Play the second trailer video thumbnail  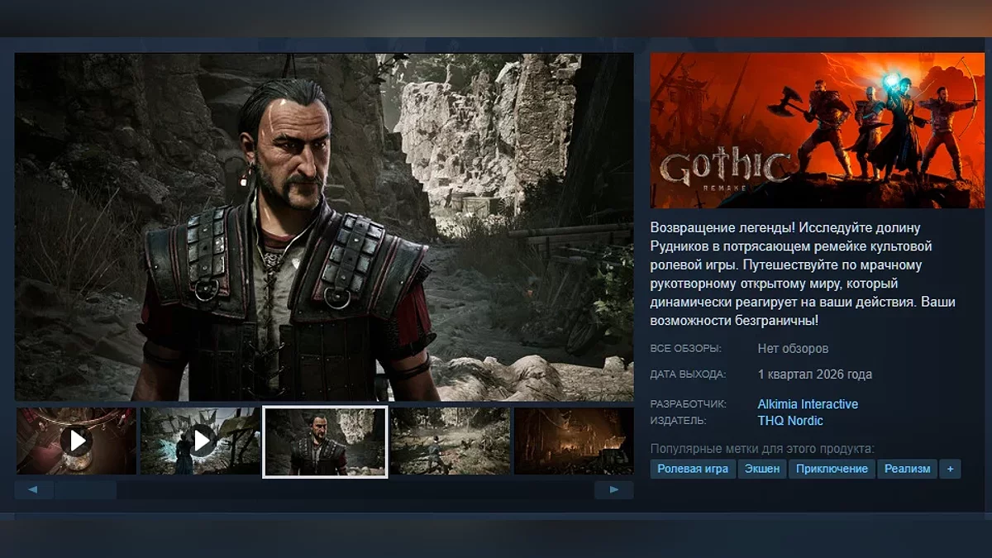tap(201, 441)
